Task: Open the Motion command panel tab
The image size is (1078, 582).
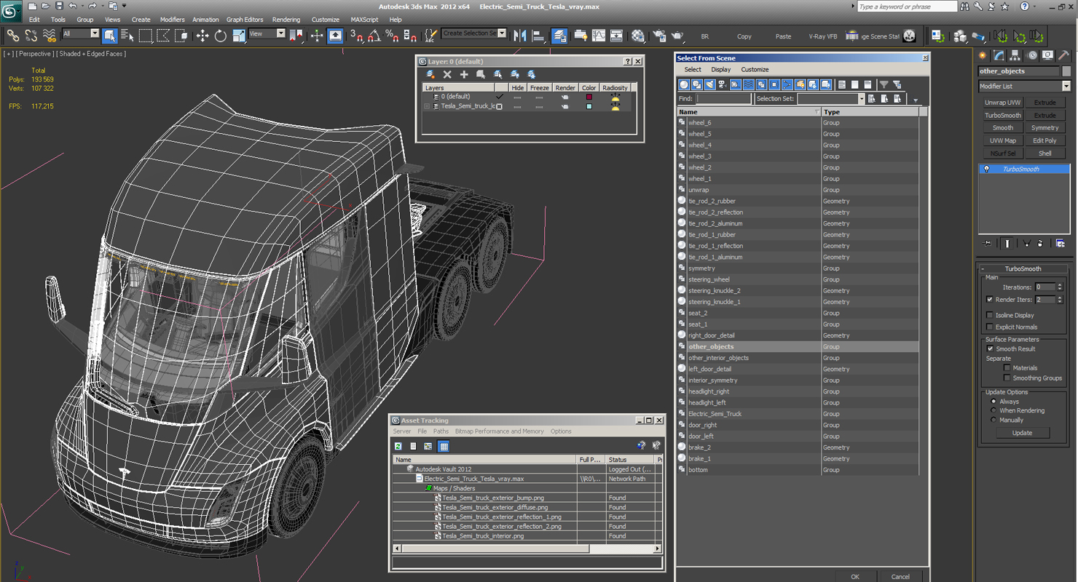Action: 1031,55
